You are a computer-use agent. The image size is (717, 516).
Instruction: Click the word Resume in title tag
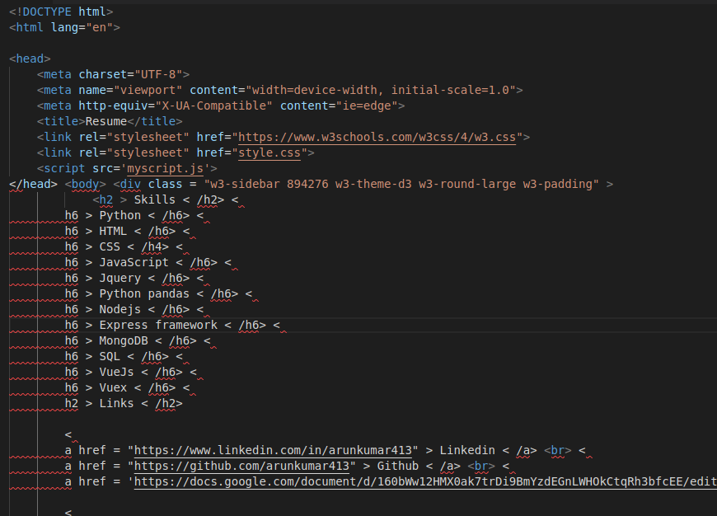click(x=106, y=121)
